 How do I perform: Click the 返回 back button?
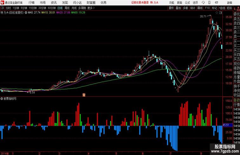pyautogui.click(x=229, y=8)
